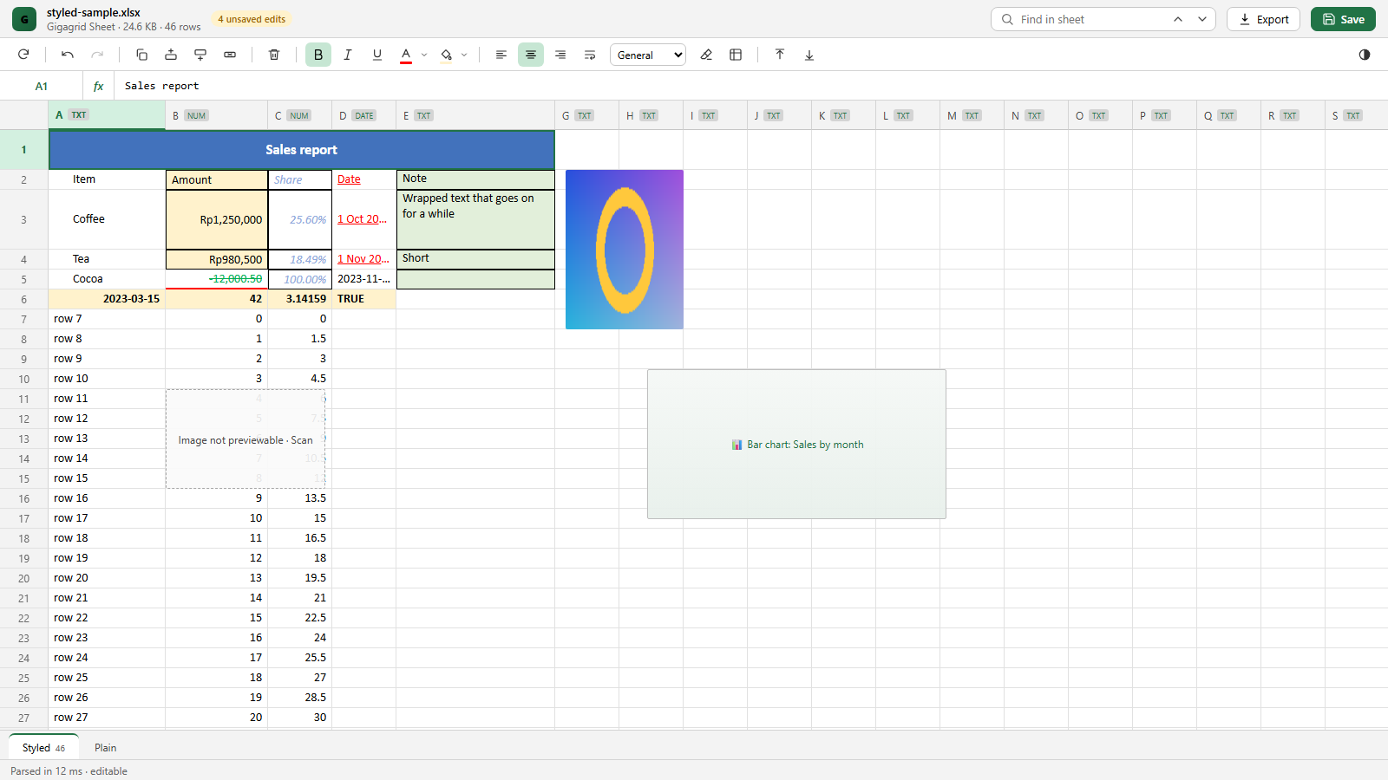Viewport: 1388px width, 780px height.
Task: Go to previous find result chevron
Action: pos(1178,19)
